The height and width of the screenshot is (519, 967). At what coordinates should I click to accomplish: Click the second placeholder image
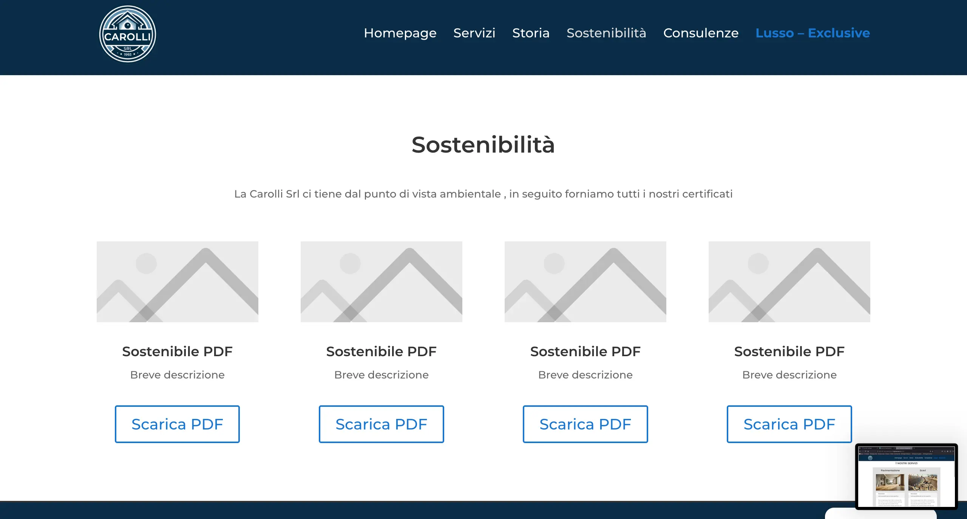tap(382, 282)
